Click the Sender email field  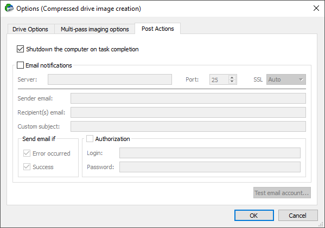point(188,98)
